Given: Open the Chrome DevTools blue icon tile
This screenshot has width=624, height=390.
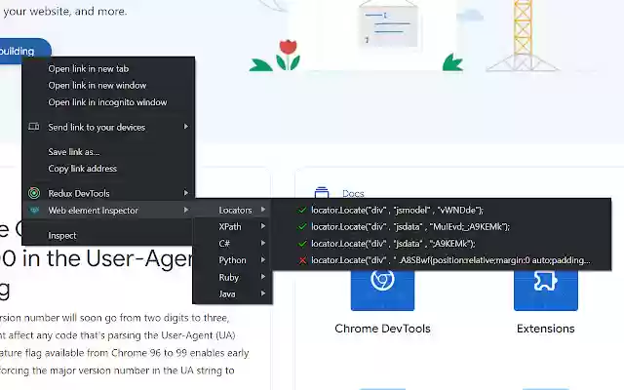Looking at the screenshot, I should 382,290.
